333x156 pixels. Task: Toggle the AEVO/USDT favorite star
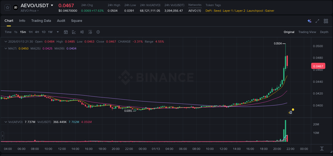tap(7, 7)
